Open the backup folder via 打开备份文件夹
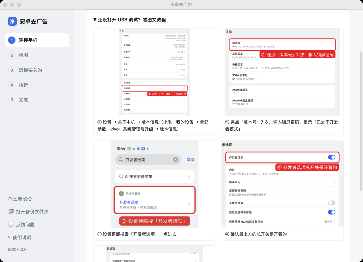Viewport: 363px width, 262px height. click(x=29, y=212)
